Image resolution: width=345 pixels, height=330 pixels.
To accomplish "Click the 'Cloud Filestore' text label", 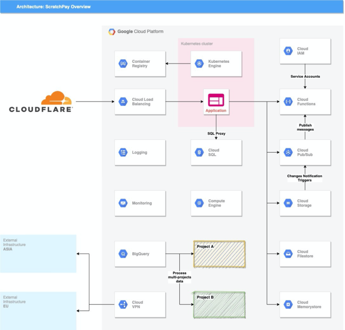I will (x=305, y=254).
